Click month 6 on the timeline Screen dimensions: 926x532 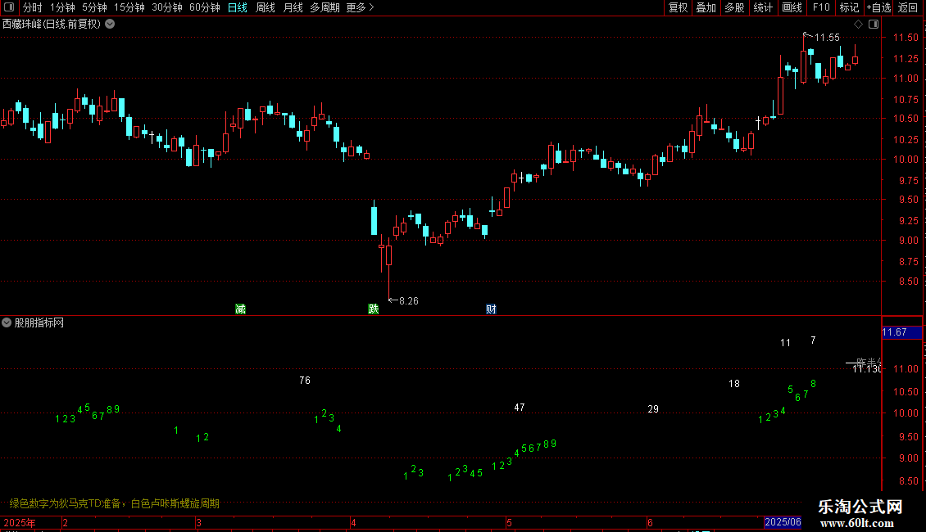(x=650, y=522)
